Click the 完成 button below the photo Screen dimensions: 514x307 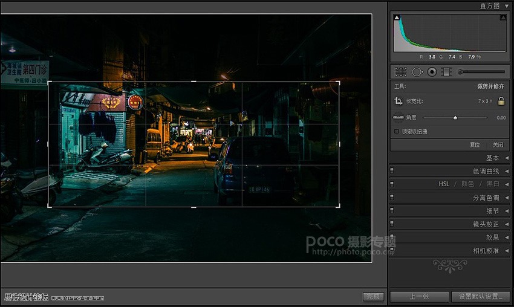373,297
